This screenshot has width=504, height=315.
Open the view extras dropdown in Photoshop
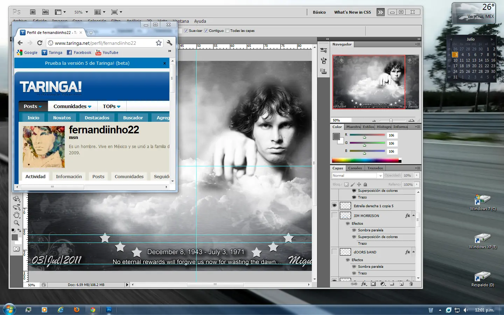pyautogui.click(x=60, y=12)
